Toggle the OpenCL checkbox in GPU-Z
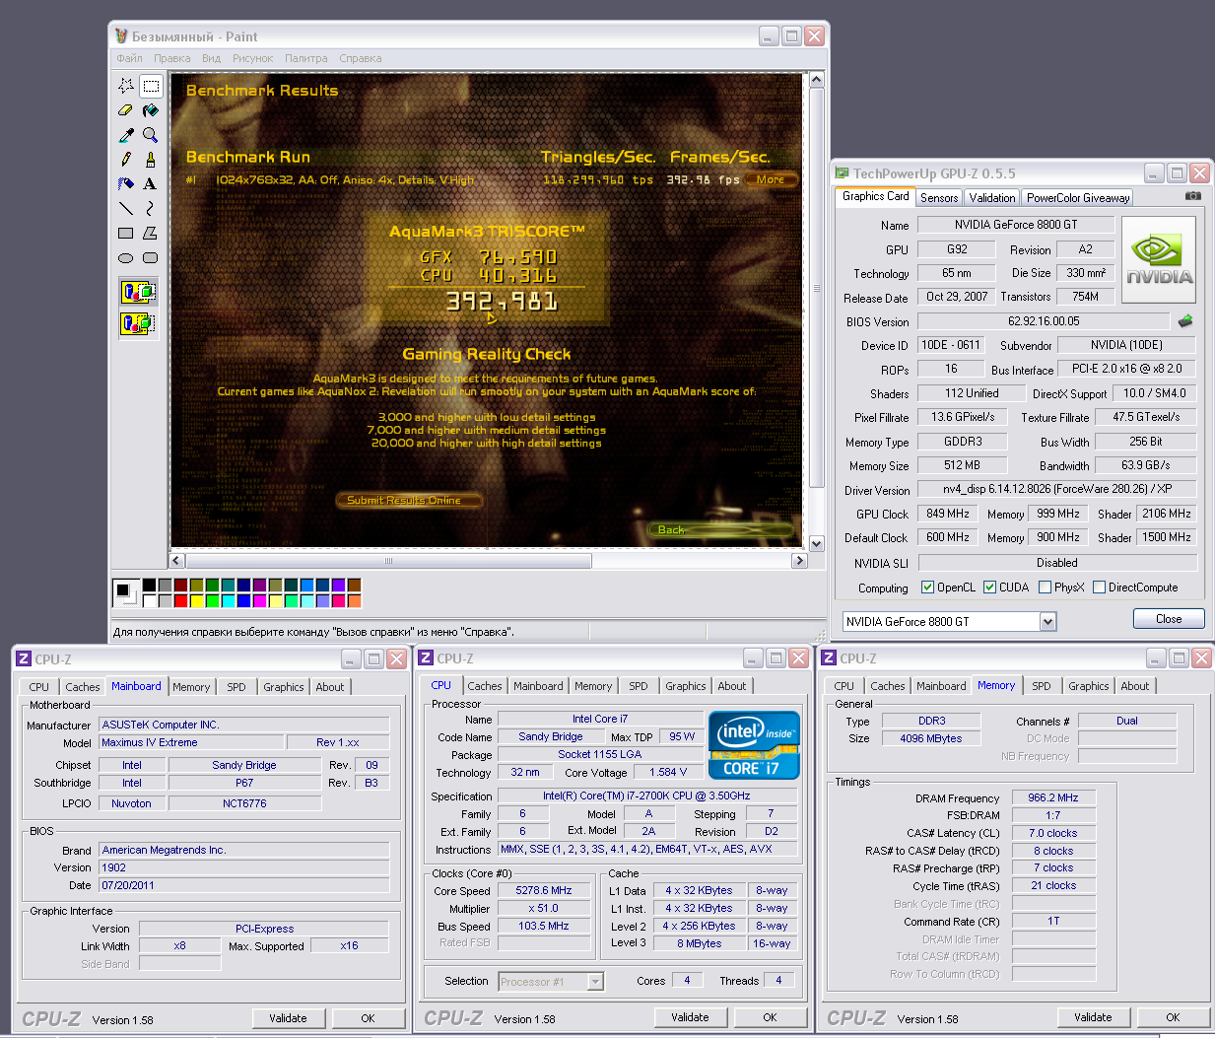 coord(927,588)
